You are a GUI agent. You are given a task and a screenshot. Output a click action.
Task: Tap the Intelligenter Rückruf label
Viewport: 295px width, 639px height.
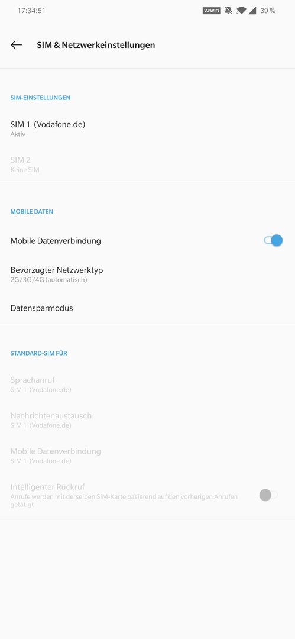pos(48,487)
